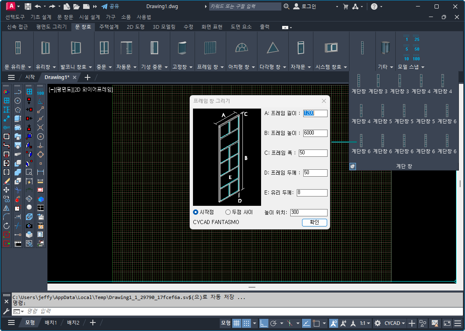
Task: Open the 가구 menu
Action: click(111, 17)
